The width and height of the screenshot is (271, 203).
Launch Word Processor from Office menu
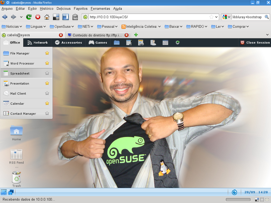22,63
